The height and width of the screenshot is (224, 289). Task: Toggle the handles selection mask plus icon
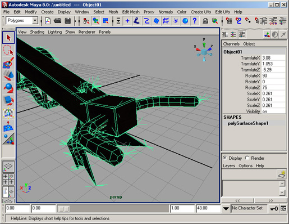click(x=127, y=21)
